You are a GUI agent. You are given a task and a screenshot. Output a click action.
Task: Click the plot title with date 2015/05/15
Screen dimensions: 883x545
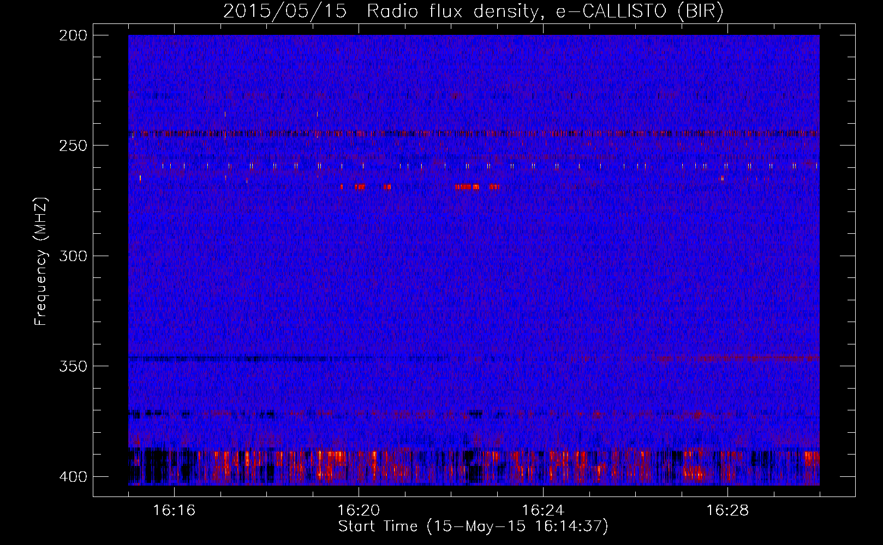pyautogui.click(x=473, y=11)
